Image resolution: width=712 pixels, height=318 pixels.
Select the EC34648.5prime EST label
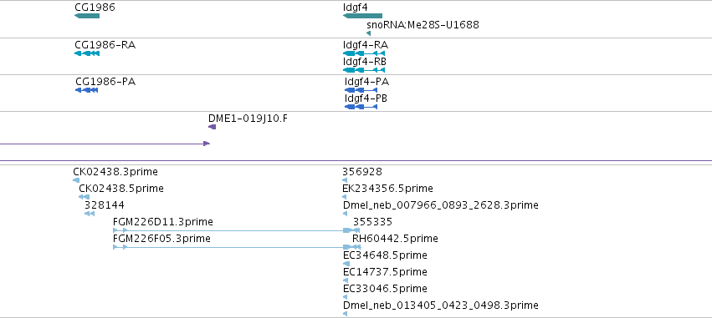point(385,255)
